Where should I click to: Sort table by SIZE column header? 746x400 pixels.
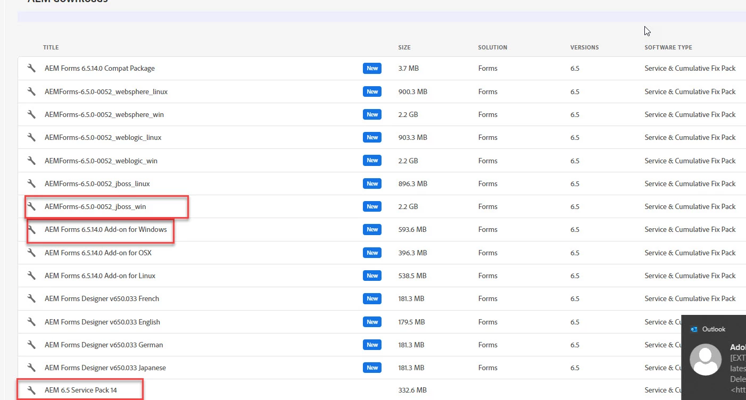(x=404, y=47)
